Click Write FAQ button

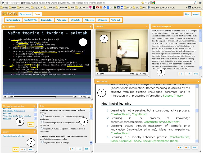pyautogui.click(x=116, y=20)
